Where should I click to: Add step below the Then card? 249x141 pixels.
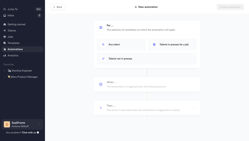(x=147, y=120)
